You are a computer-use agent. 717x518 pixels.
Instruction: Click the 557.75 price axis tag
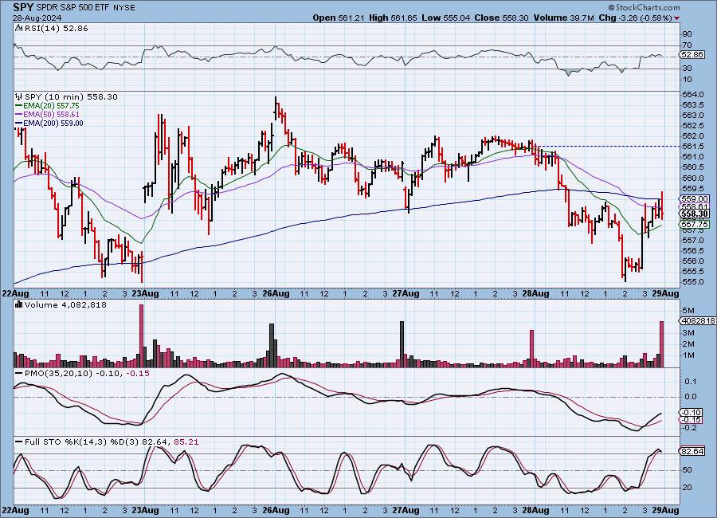point(695,224)
